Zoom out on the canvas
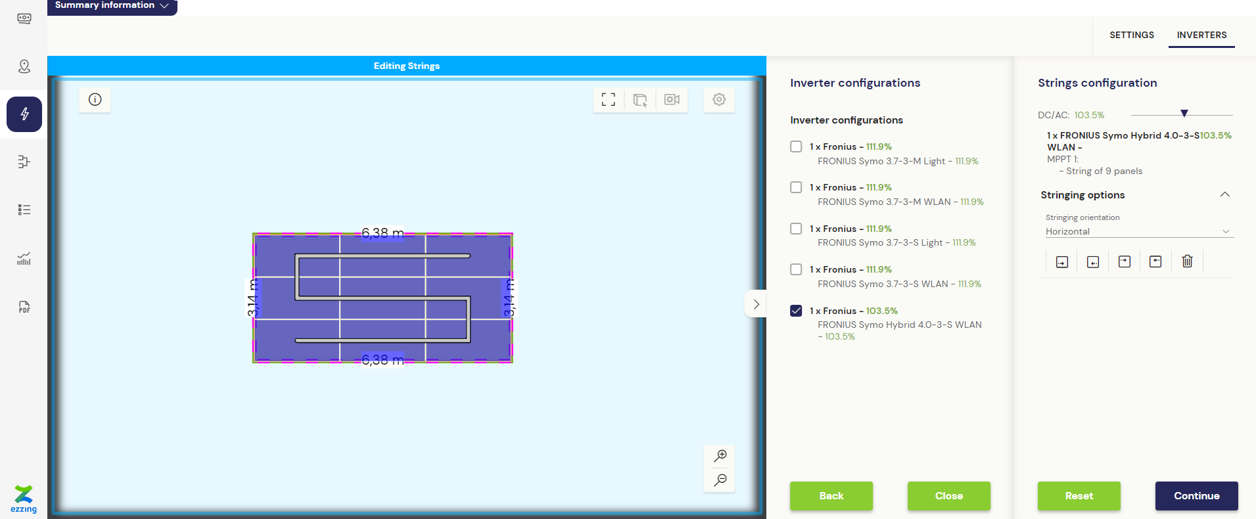The width and height of the screenshot is (1256, 519). click(x=720, y=480)
